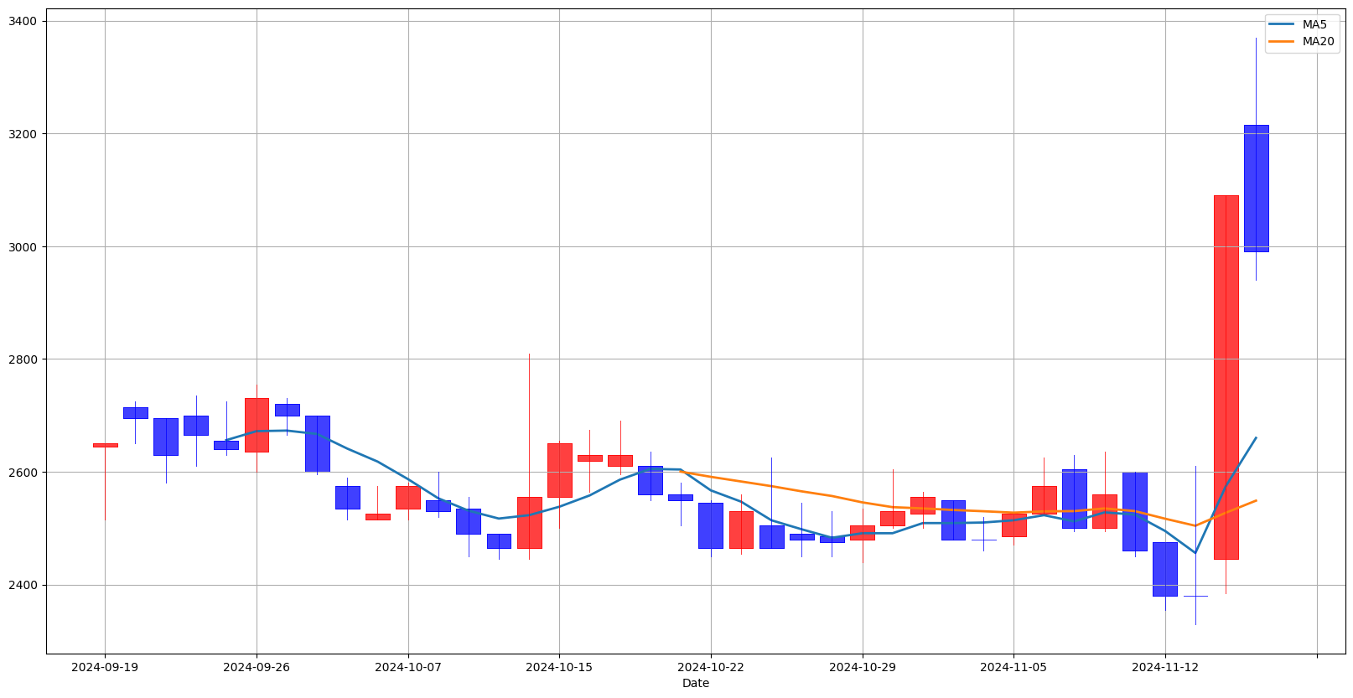Click the red candle on 2024-10-15

559,470
